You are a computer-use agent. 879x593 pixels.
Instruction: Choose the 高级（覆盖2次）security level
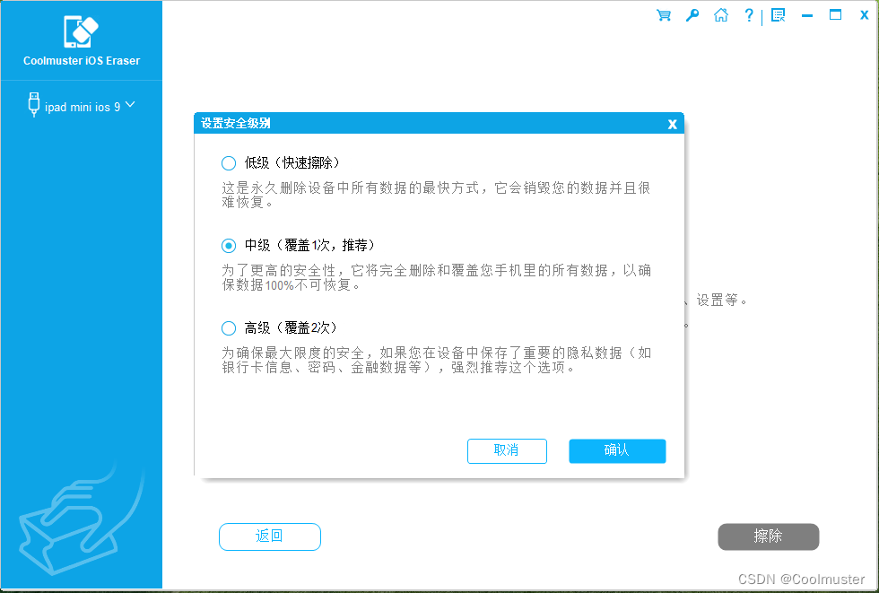click(x=229, y=327)
